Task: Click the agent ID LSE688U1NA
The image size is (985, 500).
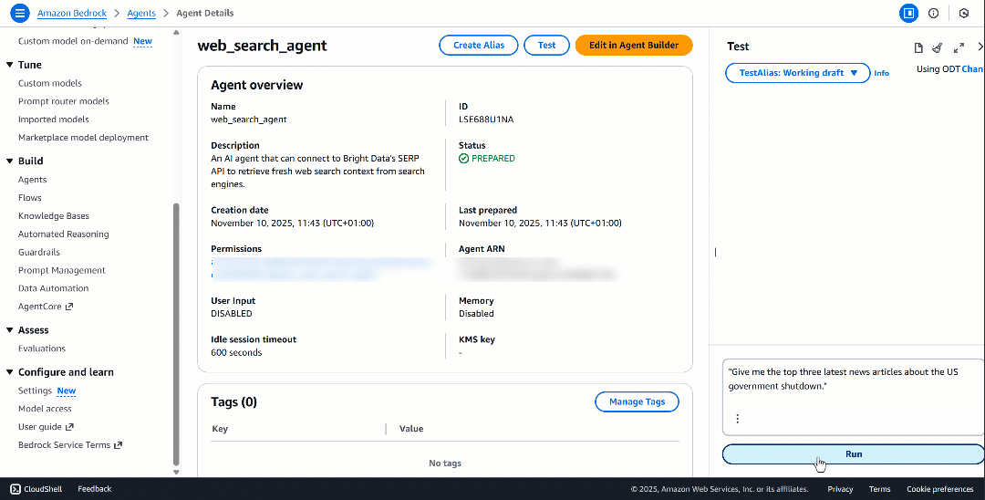Action: coord(486,120)
